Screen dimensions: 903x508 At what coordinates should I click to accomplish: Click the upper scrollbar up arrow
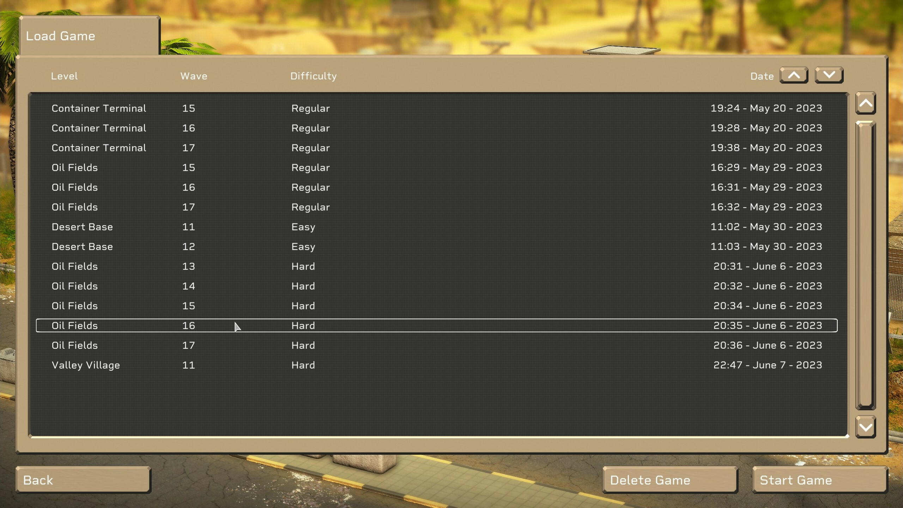(x=866, y=102)
